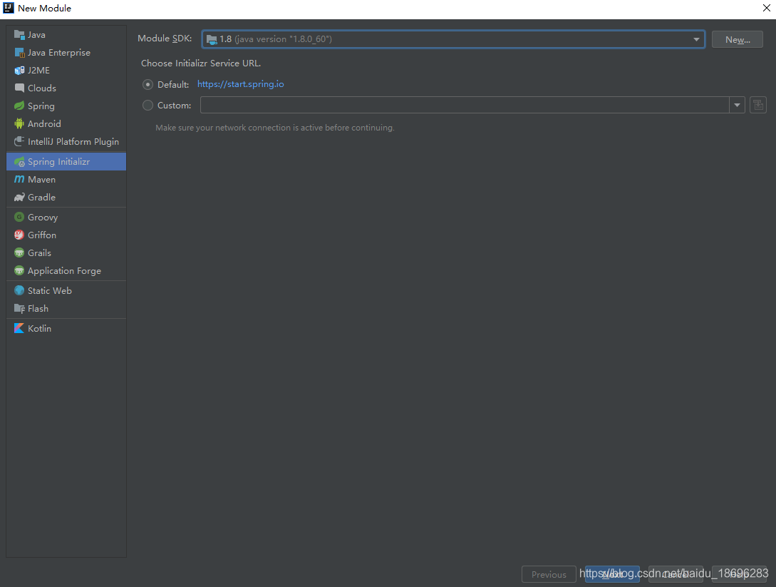Select J2ME text in sidebar list
Image resolution: width=776 pixels, height=587 pixels.
tap(38, 71)
